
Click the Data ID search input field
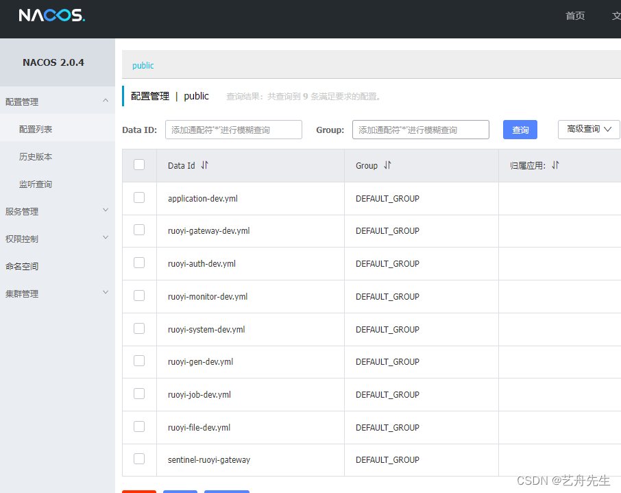233,129
